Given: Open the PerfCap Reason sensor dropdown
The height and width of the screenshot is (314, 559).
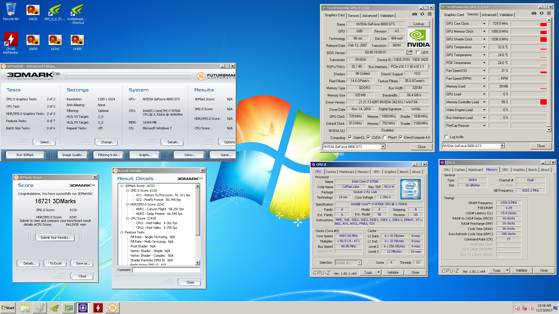Looking at the screenshot, I should pos(484,126).
